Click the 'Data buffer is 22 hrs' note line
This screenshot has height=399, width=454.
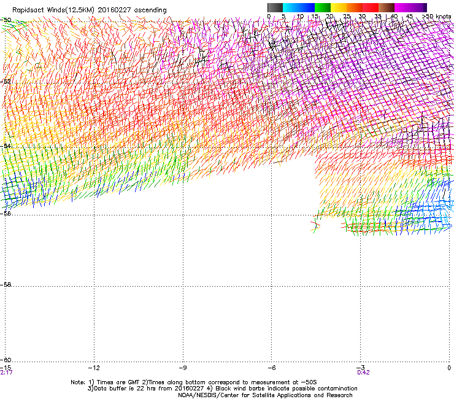point(222,389)
